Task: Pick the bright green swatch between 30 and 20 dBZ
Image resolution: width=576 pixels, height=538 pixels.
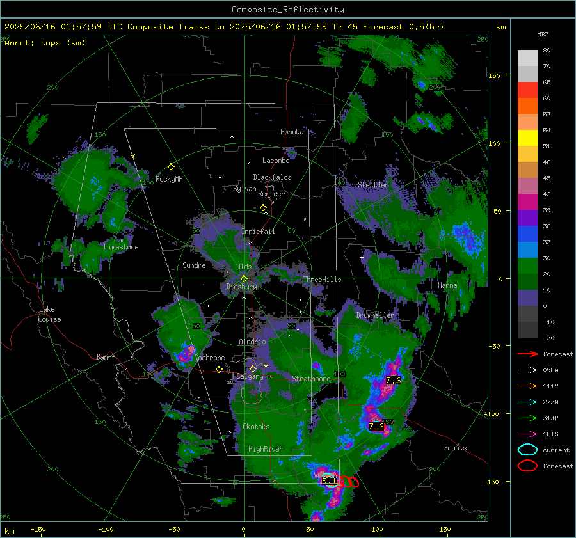Action: tap(527, 266)
